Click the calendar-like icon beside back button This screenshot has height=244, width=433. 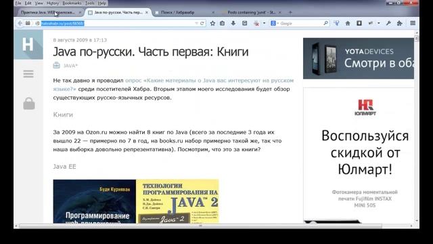[x=28, y=24]
